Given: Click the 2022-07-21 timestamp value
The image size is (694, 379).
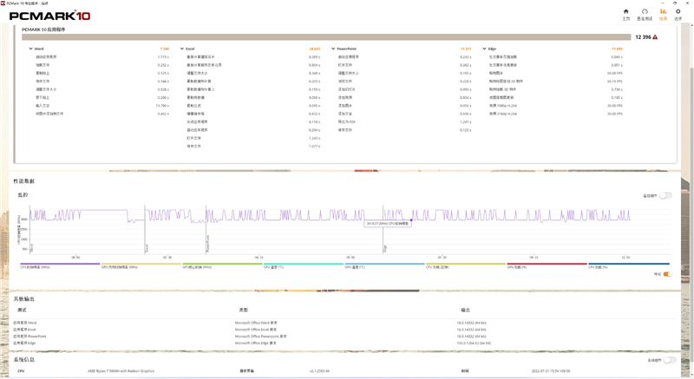Looking at the screenshot, I should 551,371.
